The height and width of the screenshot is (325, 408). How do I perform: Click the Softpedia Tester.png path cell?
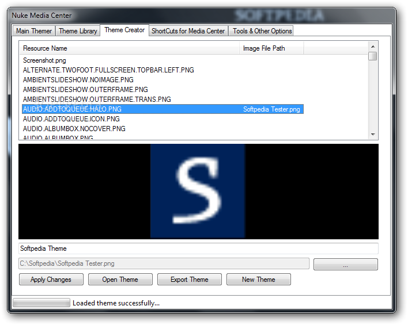(271, 109)
